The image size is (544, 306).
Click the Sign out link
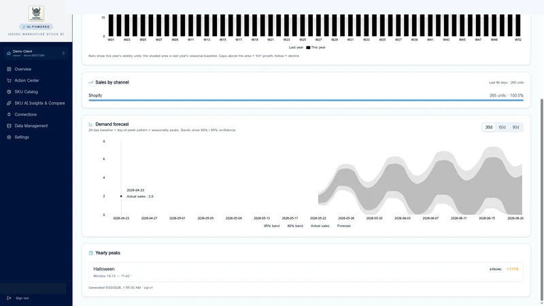coord(22,298)
